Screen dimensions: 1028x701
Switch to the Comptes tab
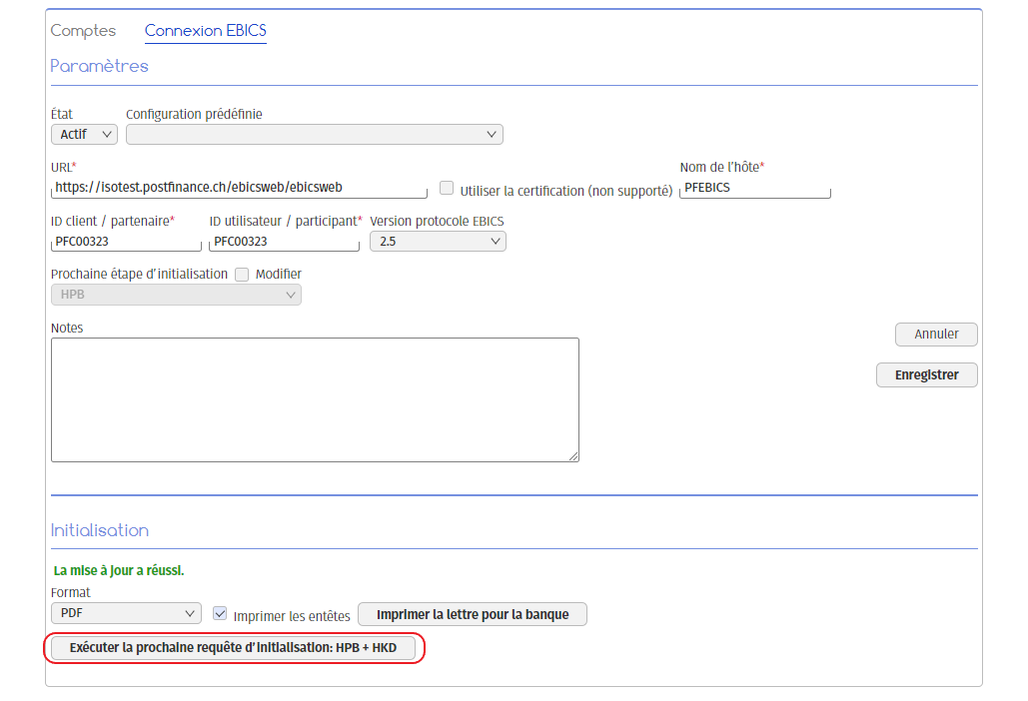click(x=83, y=30)
